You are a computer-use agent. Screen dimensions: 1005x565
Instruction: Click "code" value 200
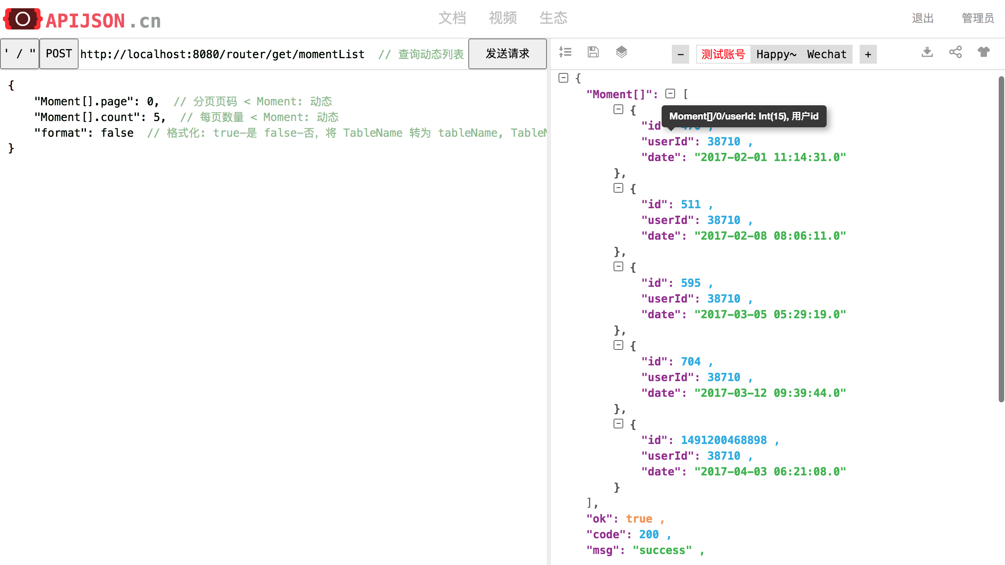(x=649, y=534)
